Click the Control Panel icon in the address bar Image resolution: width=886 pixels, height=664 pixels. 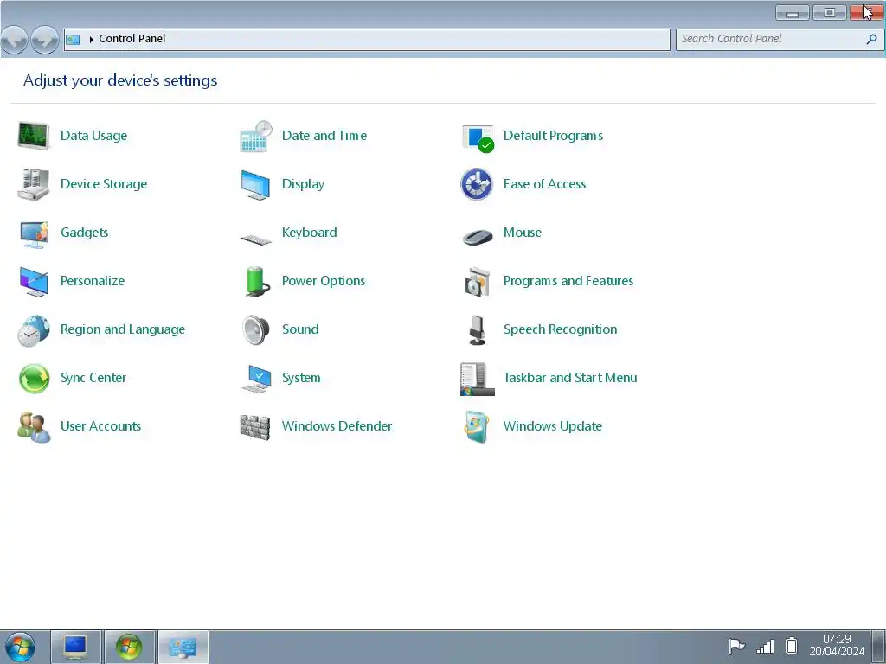[73, 40]
